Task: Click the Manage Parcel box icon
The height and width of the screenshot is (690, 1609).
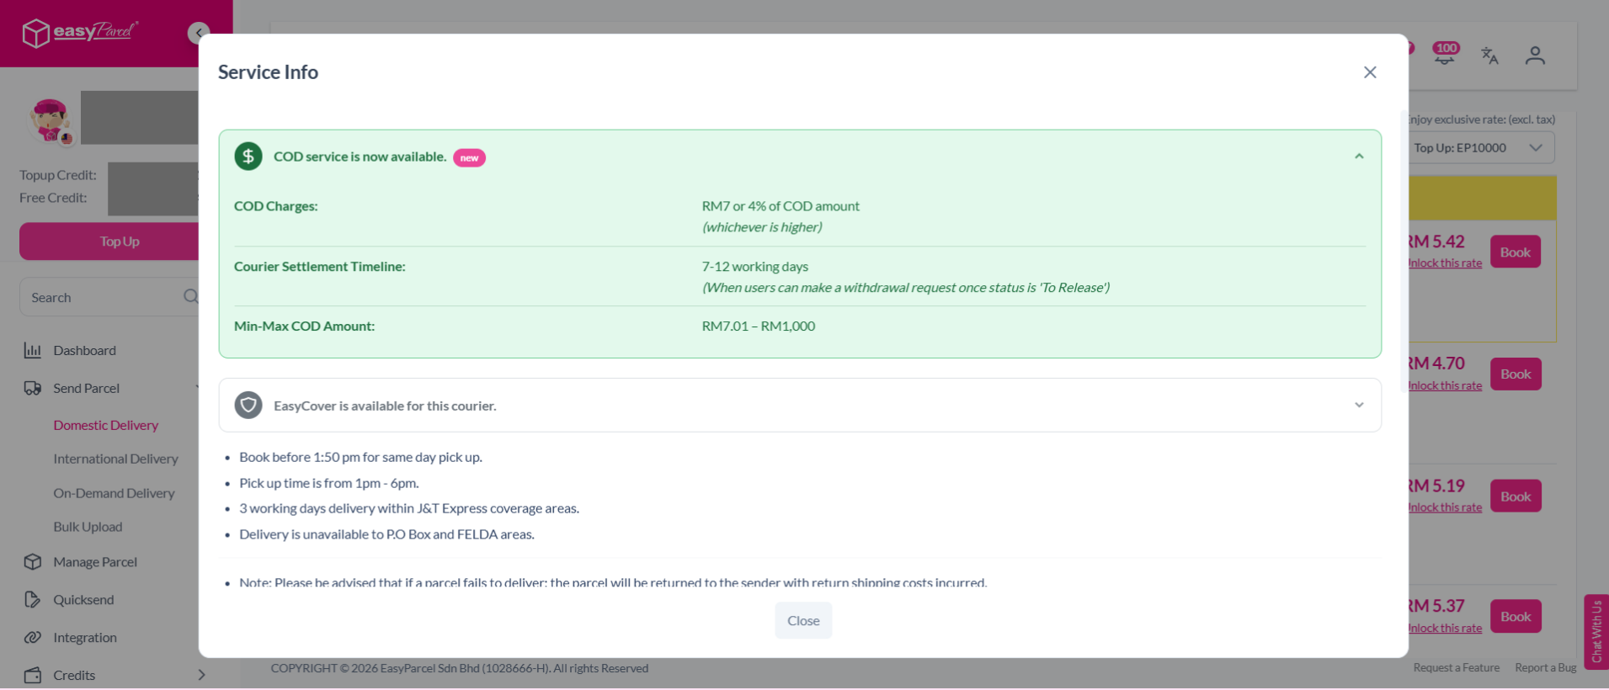Action: tap(33, 561)
